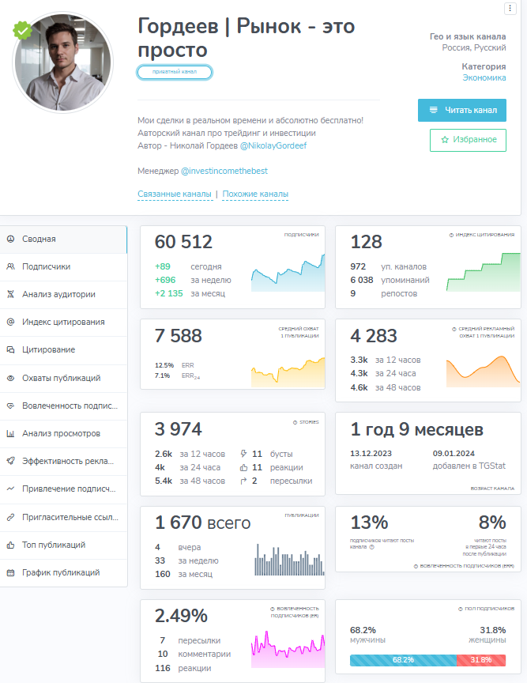Click the 1 год 9 месяцев channel age

click(x=417, y=429)
